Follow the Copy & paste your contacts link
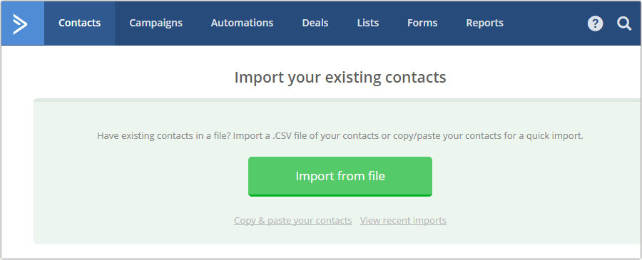The image size is (642, 260). click(292, 221)
